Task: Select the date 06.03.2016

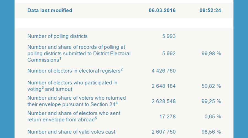Action: [x=162, y=10]
